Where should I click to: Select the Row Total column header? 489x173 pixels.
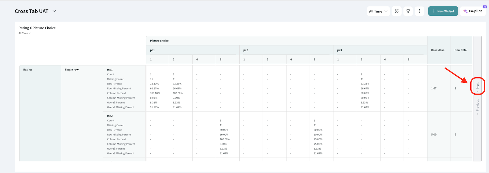(461, 50)
